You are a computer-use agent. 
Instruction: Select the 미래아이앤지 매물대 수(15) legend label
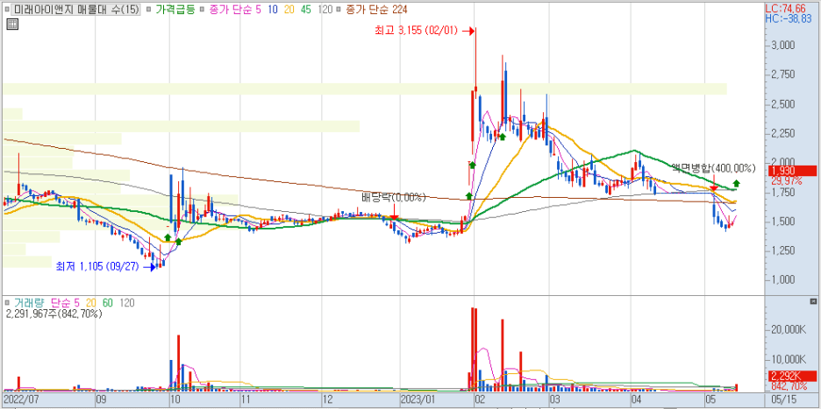(76, 10)
